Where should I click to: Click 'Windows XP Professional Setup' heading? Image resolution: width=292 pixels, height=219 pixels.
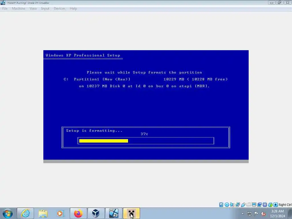point(83,55)
